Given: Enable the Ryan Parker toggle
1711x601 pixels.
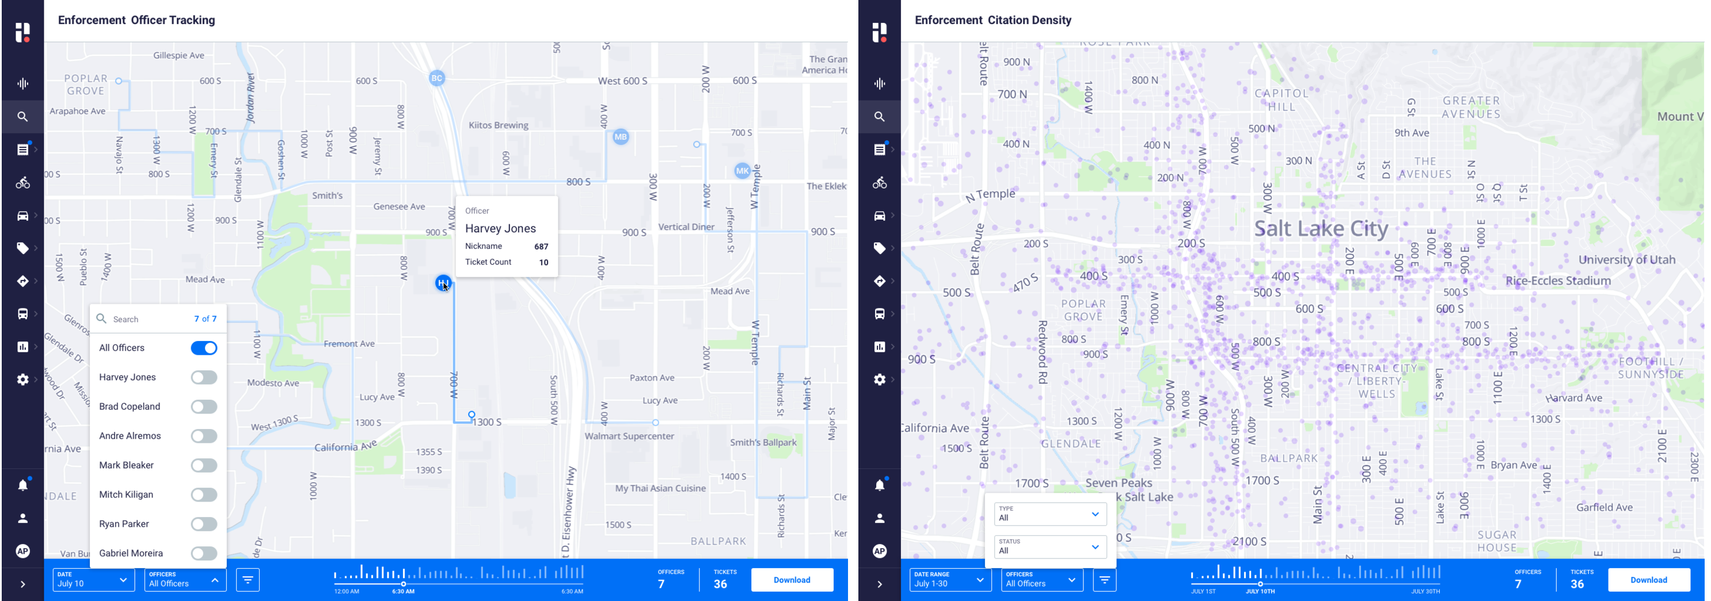Looking at the screenshot, I should coord(204,524).
